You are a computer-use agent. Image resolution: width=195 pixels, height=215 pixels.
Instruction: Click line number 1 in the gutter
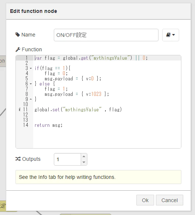pos(27,58)
